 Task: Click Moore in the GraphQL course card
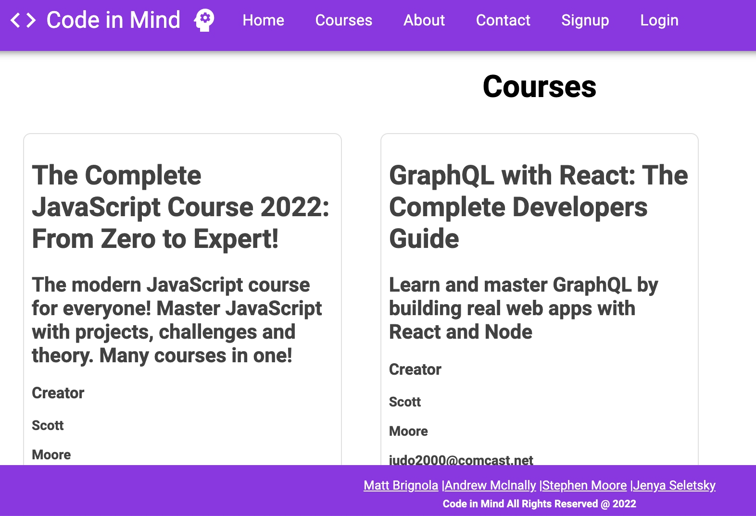408,431
